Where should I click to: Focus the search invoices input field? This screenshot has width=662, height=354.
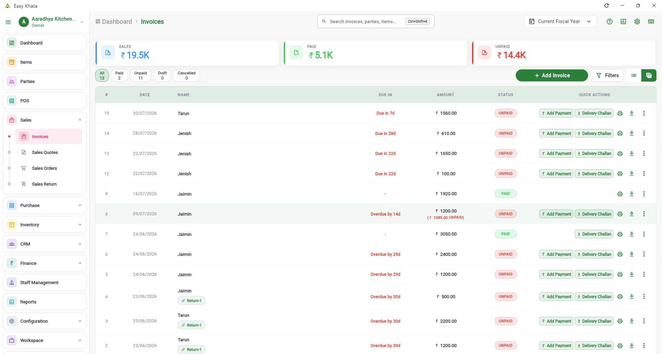pos(375,21)
